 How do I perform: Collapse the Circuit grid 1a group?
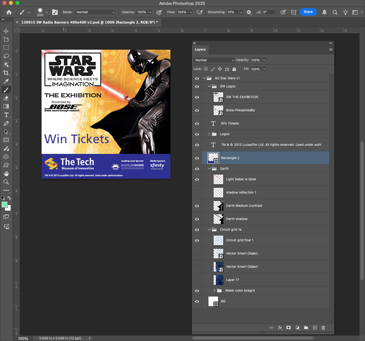point(209,230)
